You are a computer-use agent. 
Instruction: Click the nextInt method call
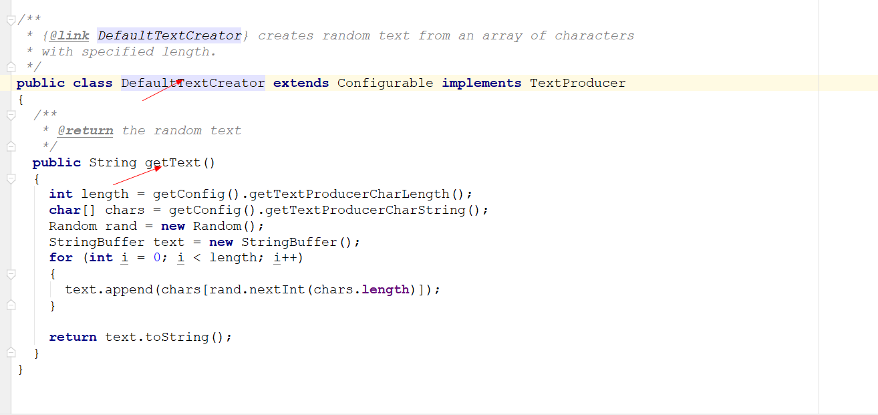[x=277, y=289]
